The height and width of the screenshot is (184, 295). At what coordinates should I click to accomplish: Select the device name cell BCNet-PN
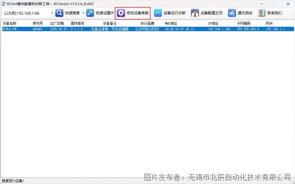point(10,29)
